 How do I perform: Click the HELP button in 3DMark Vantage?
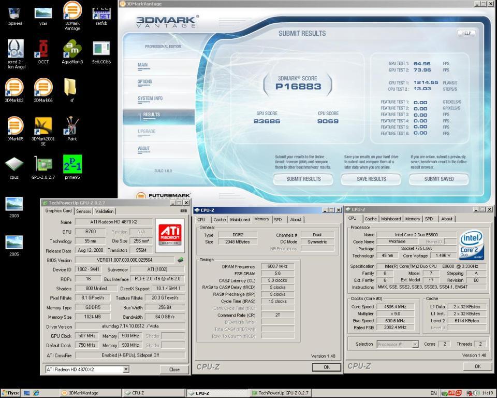click(466, 33)
